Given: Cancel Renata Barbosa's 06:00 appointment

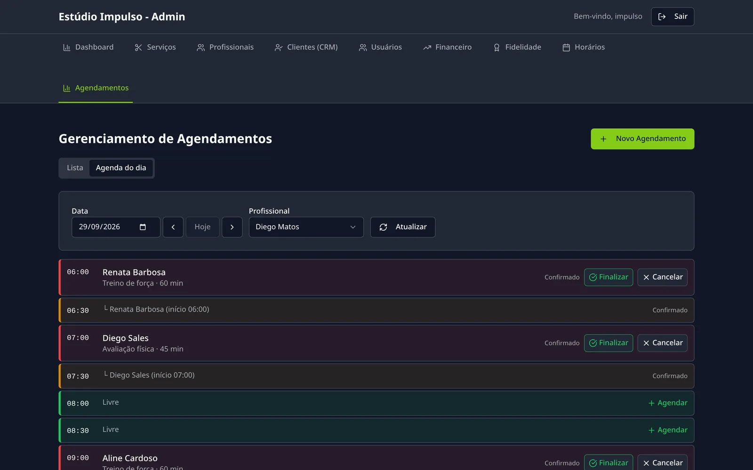Looking at the screenshot, I should pyautogui.click(x=662, y=277).
